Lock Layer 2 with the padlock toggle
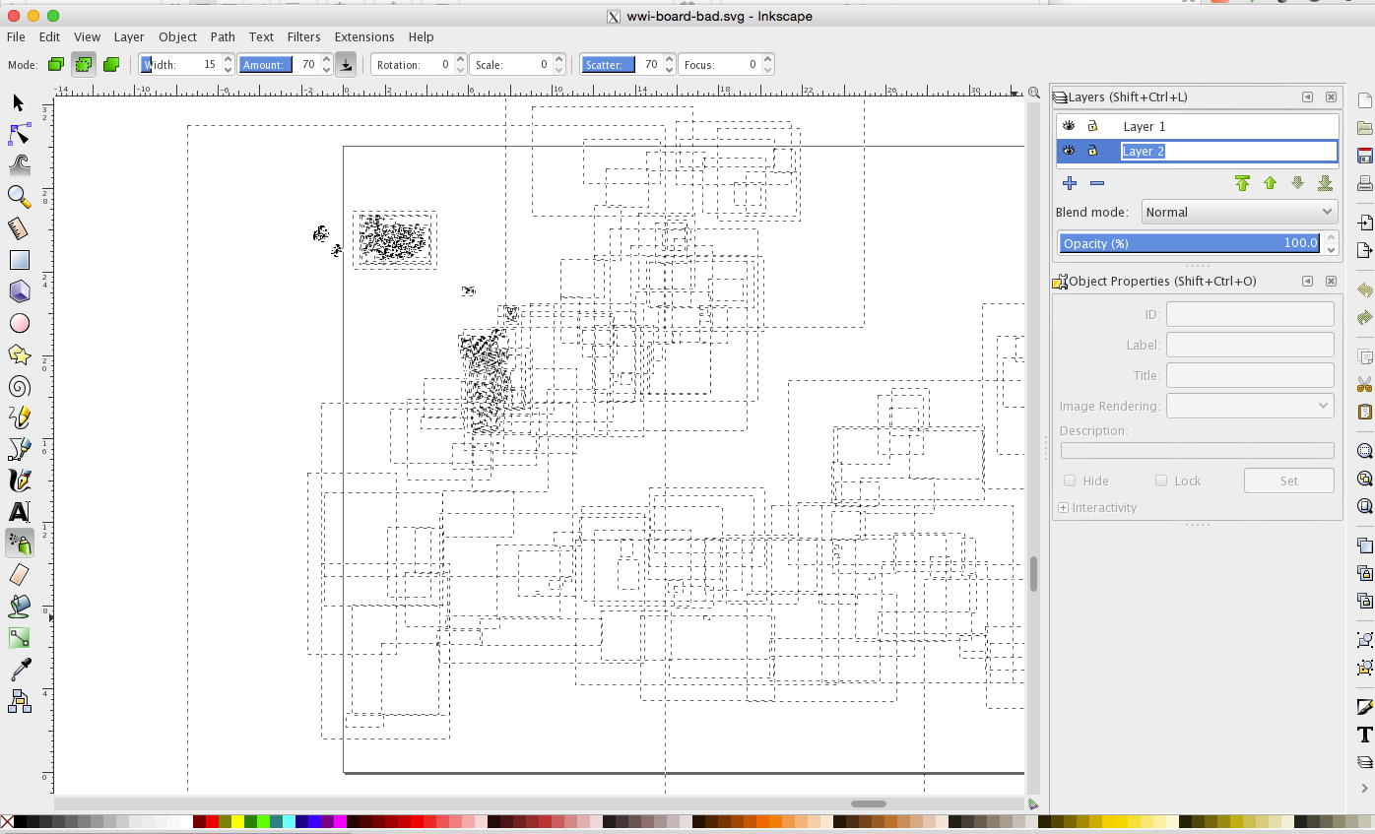The height and width of the screenshot is (834, 1375). tap(1093, 151)
